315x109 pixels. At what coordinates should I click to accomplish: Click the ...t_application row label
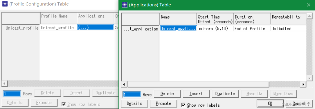click(x=141, y=29)
